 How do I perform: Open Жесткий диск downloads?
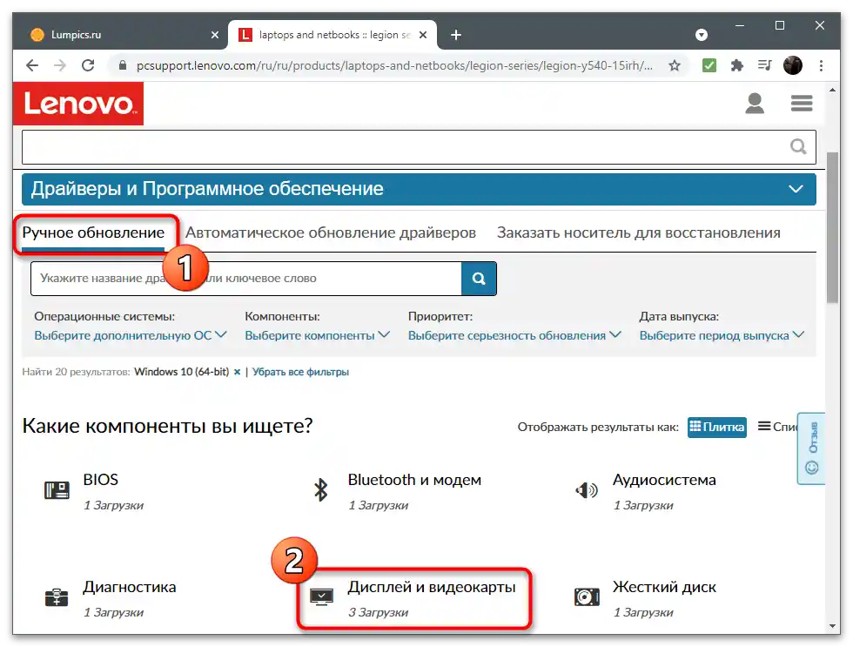(664, 587)
